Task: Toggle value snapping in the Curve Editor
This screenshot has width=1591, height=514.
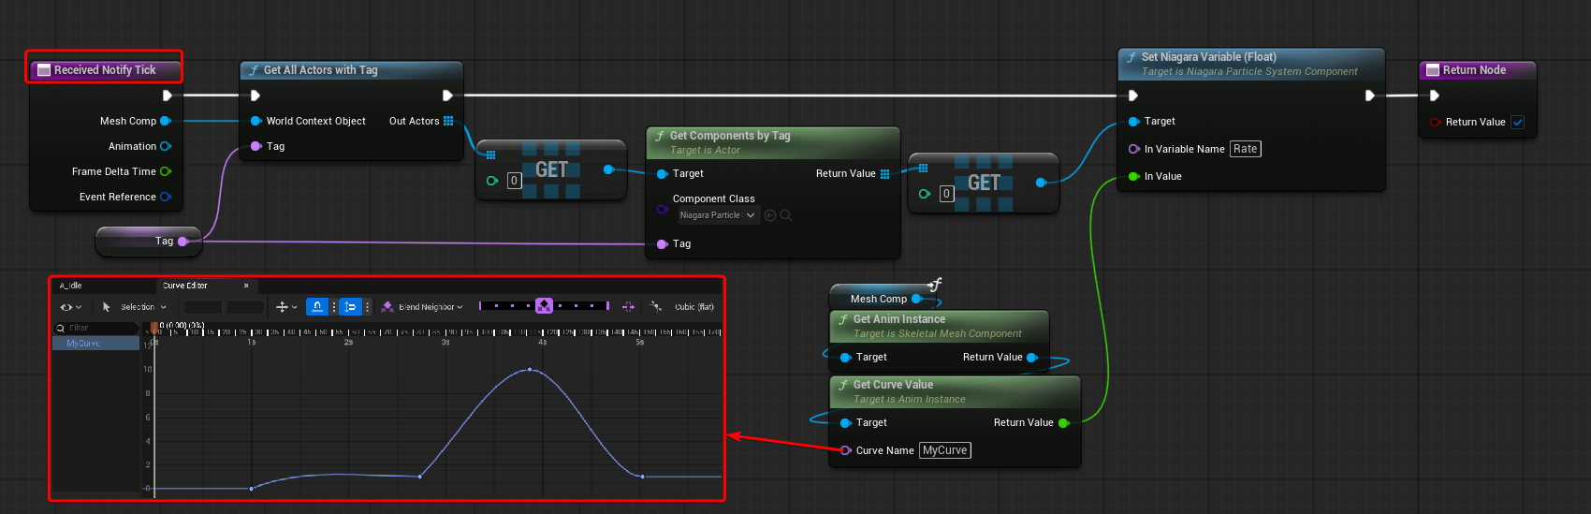Action: [350, 306]
